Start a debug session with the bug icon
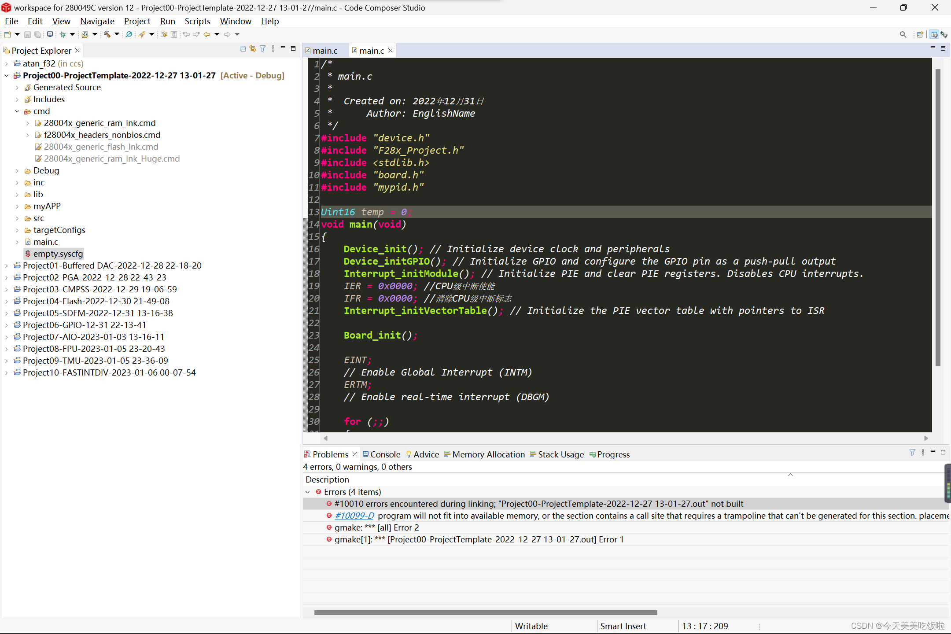The image size is (951, 634). point(63,34)
